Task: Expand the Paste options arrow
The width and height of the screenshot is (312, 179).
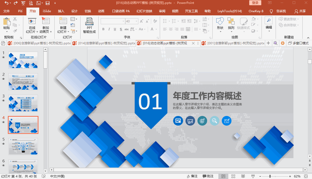Action: [7, 32]
